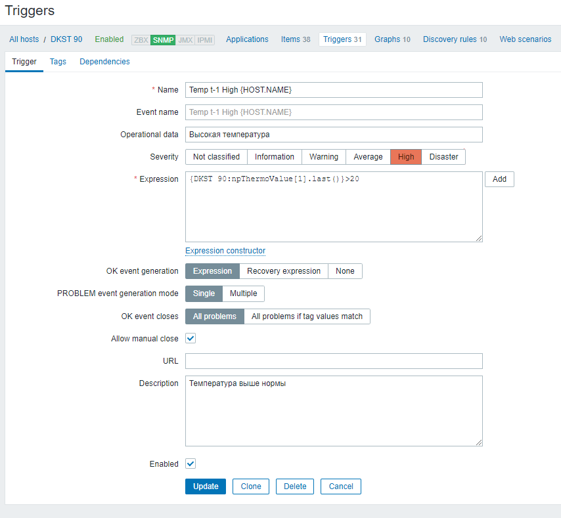Image resolution: width=561 pixels, height=518 pixels.
Task: Switch PROBLEM event generation mode to Multiple
Action: click(243, 293)
